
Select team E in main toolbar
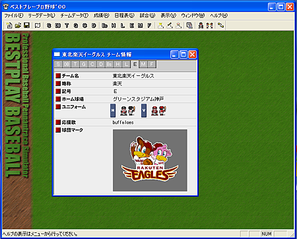pyautogui.click(x=131, y=26)
